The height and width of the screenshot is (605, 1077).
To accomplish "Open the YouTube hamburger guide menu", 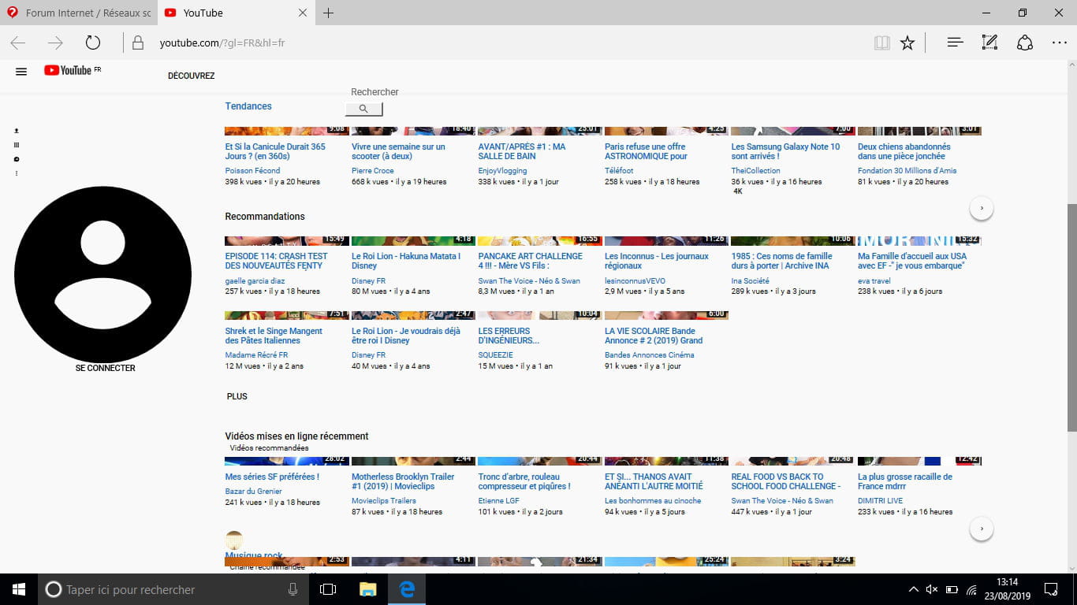I will click(21, 72).
